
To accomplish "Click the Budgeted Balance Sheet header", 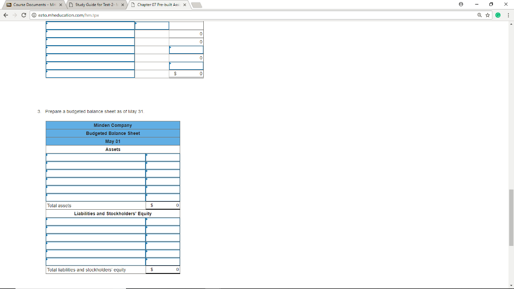I will coord(113,133).
